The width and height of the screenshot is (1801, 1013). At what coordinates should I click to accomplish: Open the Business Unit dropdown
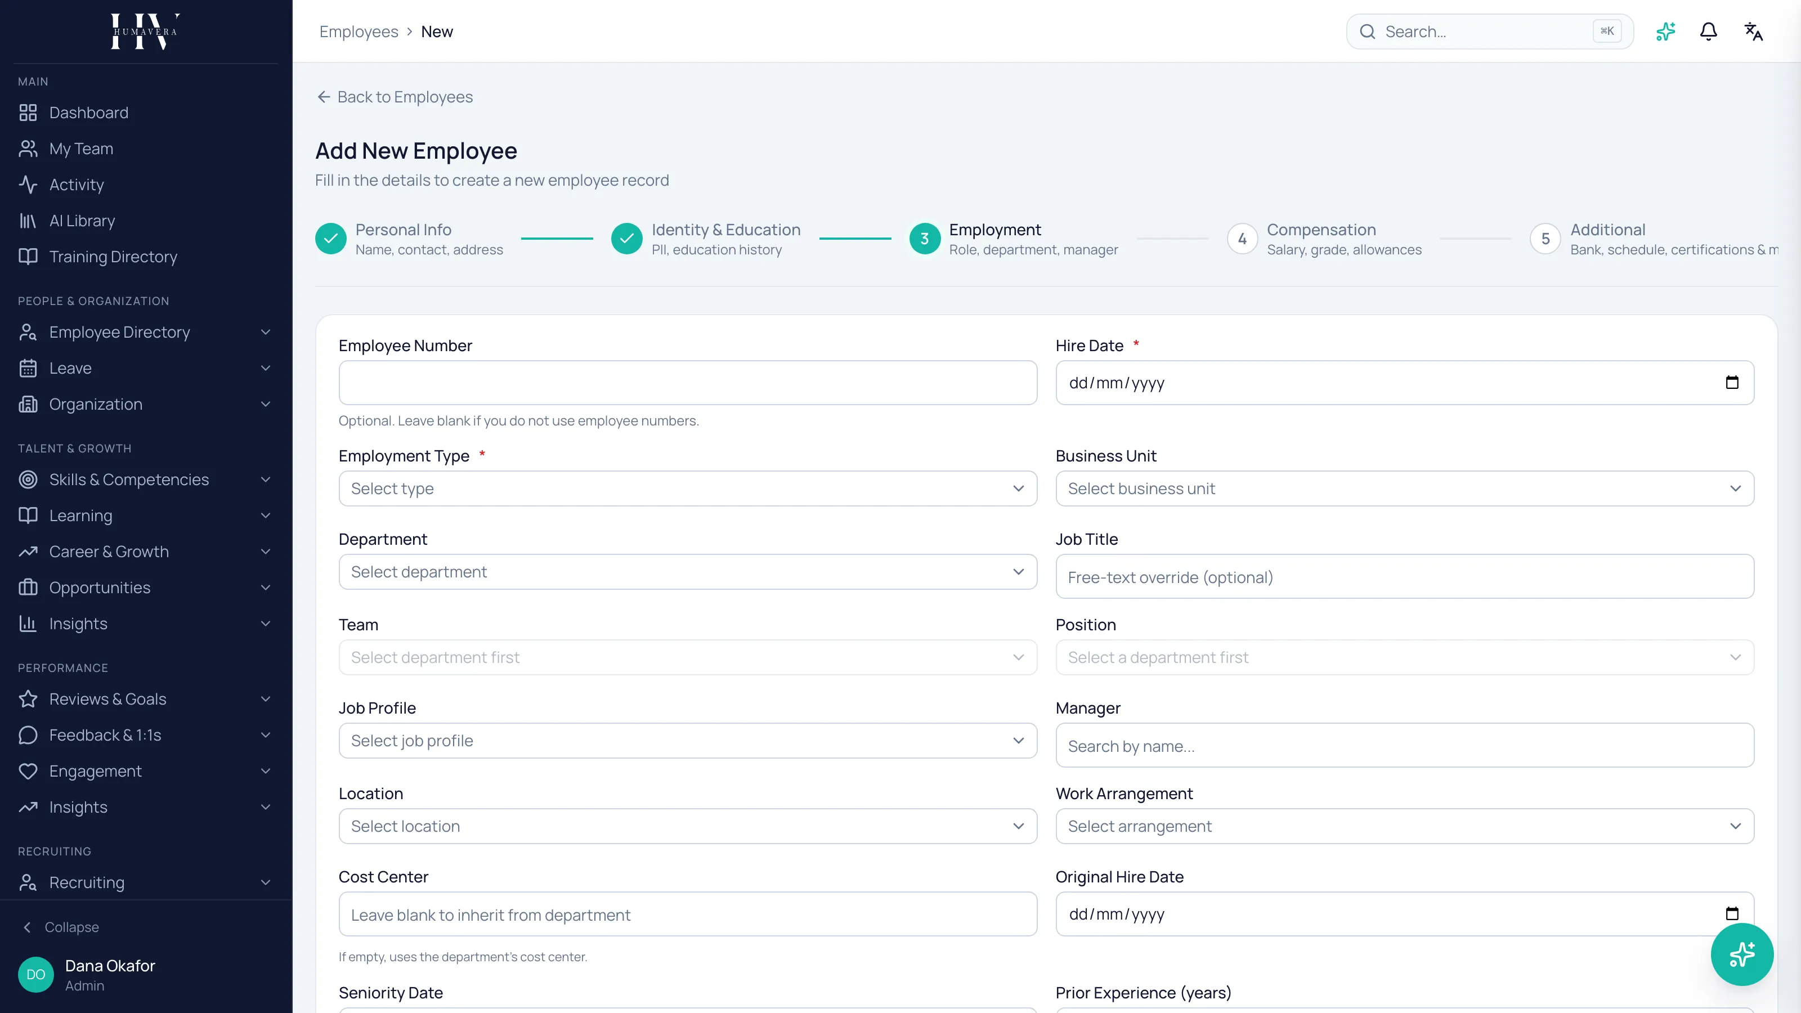coord(1405,488)
